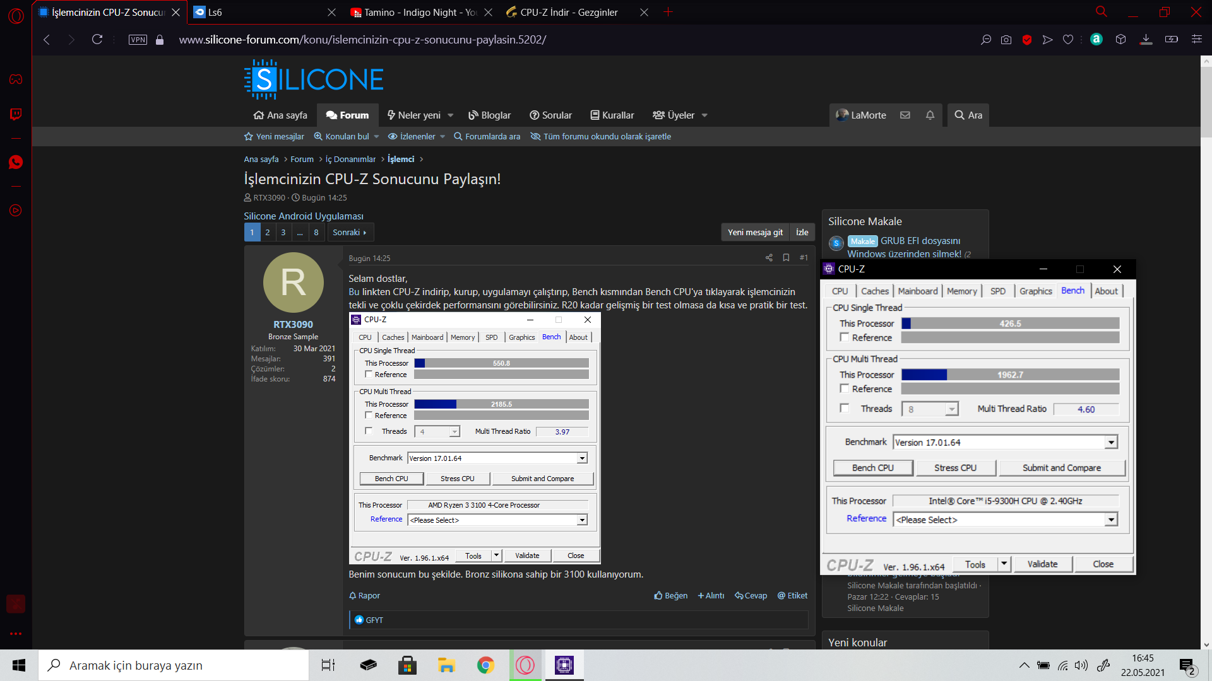Click Submit and Compare in CPU-Z
The width and height of the screenshot is (1212, 681).
point(1062,468)
